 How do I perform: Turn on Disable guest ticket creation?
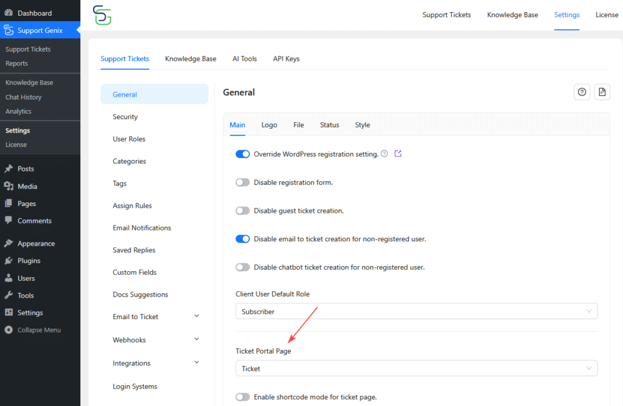coord(243,211)
